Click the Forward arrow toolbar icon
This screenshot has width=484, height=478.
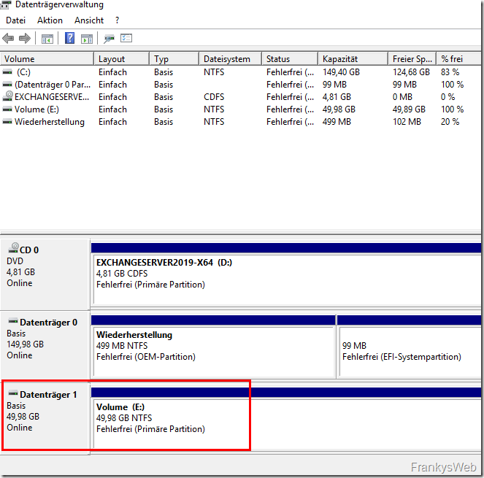point(24,38)
